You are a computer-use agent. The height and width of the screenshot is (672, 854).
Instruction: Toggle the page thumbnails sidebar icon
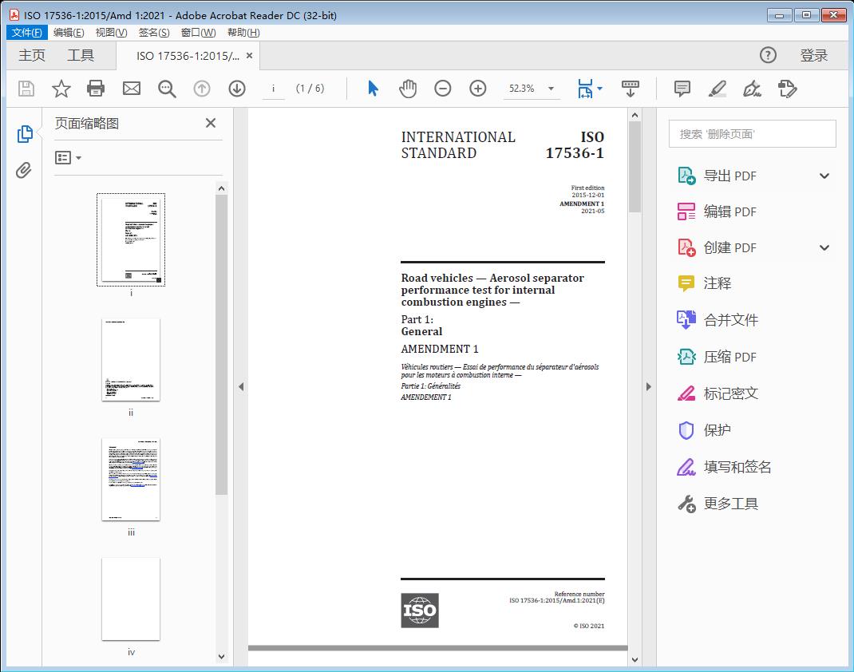coord(24,134)
